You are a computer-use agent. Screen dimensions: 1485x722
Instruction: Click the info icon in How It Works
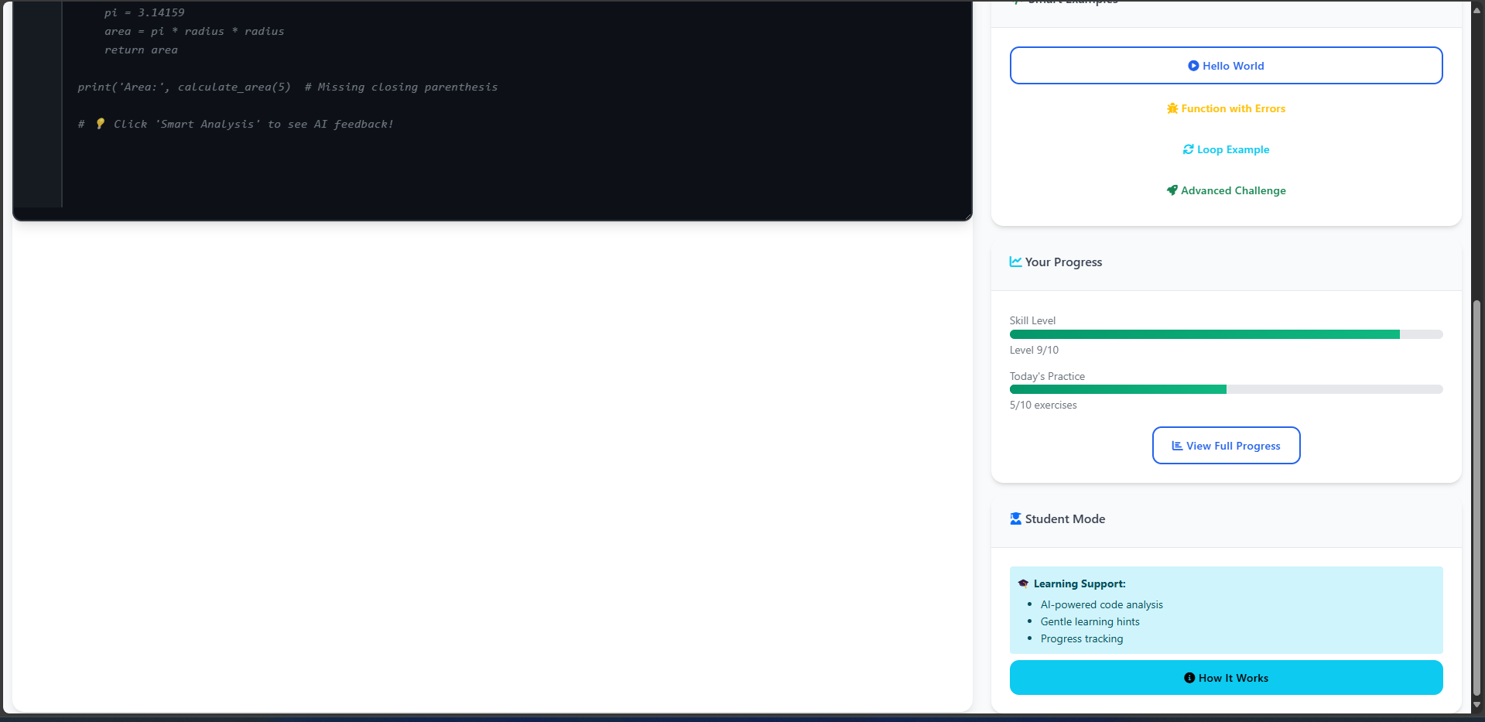tap(1189, 678)
